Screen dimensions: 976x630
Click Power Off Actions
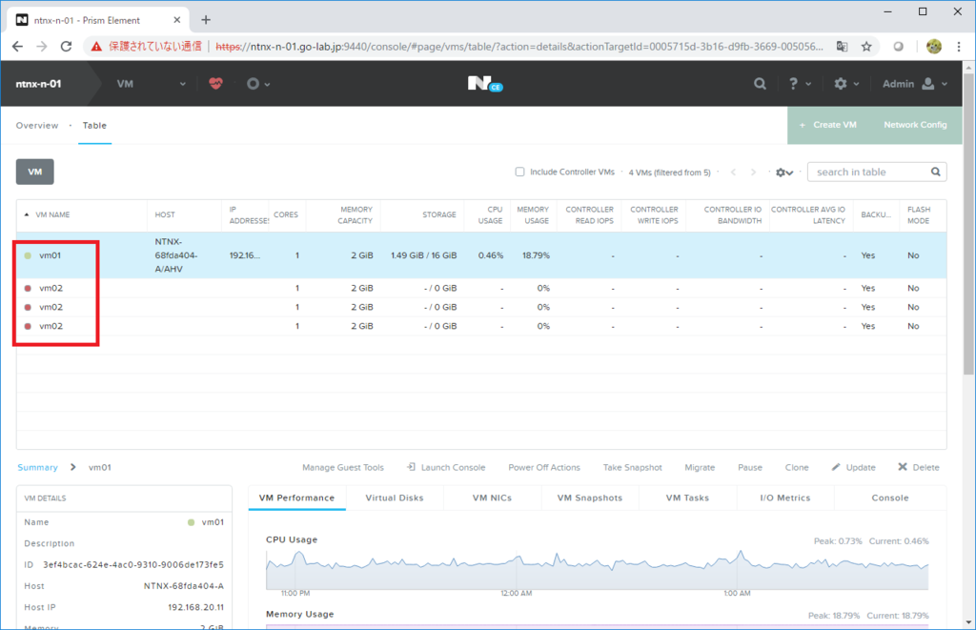tap(544, 468)
